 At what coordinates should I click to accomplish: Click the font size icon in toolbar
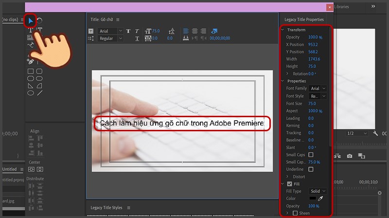pos(148,31)
